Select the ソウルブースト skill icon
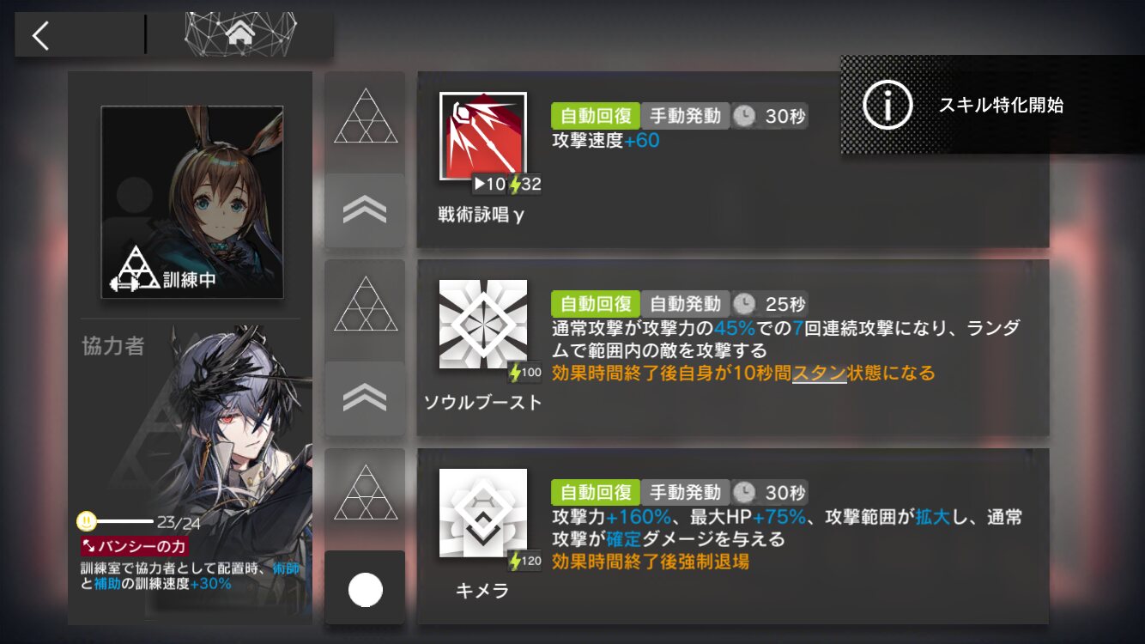 pyautogui.click(x=483, y=325)
